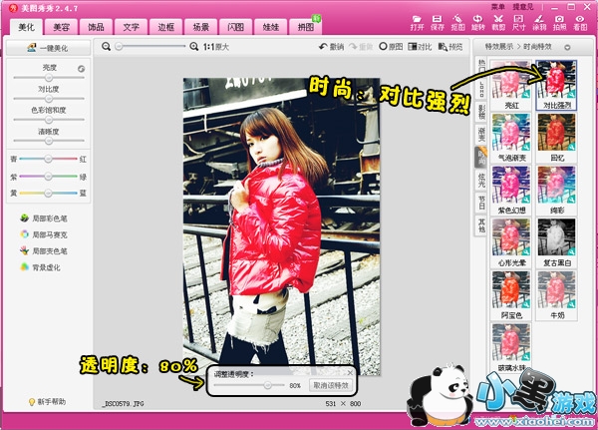Screen dimensions: 598x430
Task: Select the 热门 effects category tab
Action: click(482, 67)
